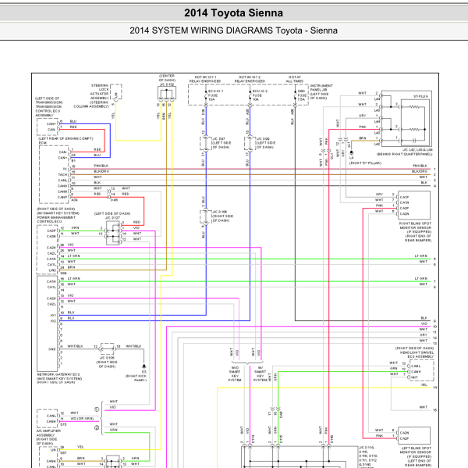Click the '2014 Toyota Sienna' page title
The width and height of the screenshot is (468, 468).
click(233, 13)
